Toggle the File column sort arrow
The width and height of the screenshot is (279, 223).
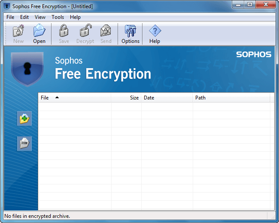pyautogui.click(x=57, y=97)
